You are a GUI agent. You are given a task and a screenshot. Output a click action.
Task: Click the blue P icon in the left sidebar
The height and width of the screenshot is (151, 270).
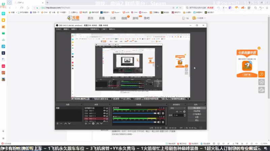(3, 46)
